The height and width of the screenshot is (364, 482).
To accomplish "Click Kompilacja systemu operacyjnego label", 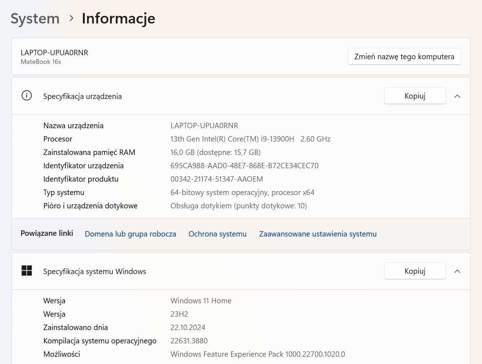I will (100, 341).
